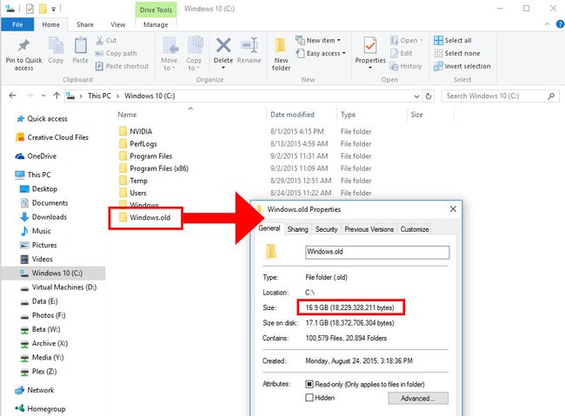Viewport: 565px width, 416px height.
Task: Click Invert selection in ribbon
Action: [x=462, y=66]
